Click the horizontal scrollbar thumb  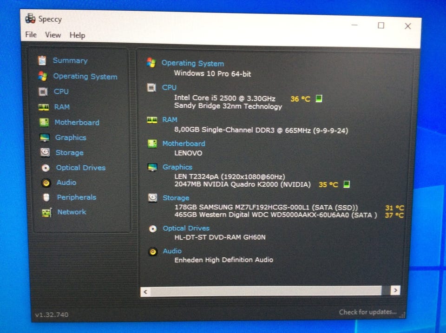(x=266, y=291)
